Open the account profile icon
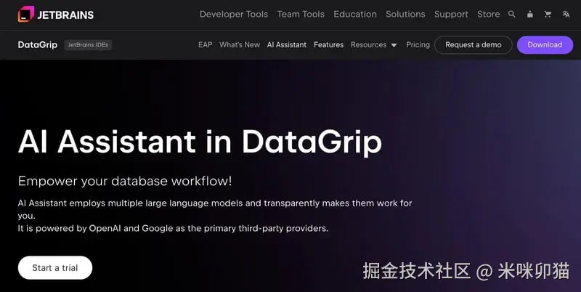 (530, 14)
